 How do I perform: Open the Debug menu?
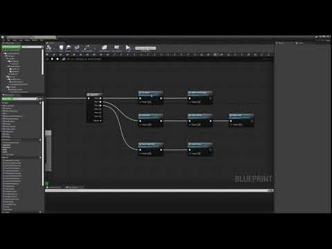pos(27,40)
